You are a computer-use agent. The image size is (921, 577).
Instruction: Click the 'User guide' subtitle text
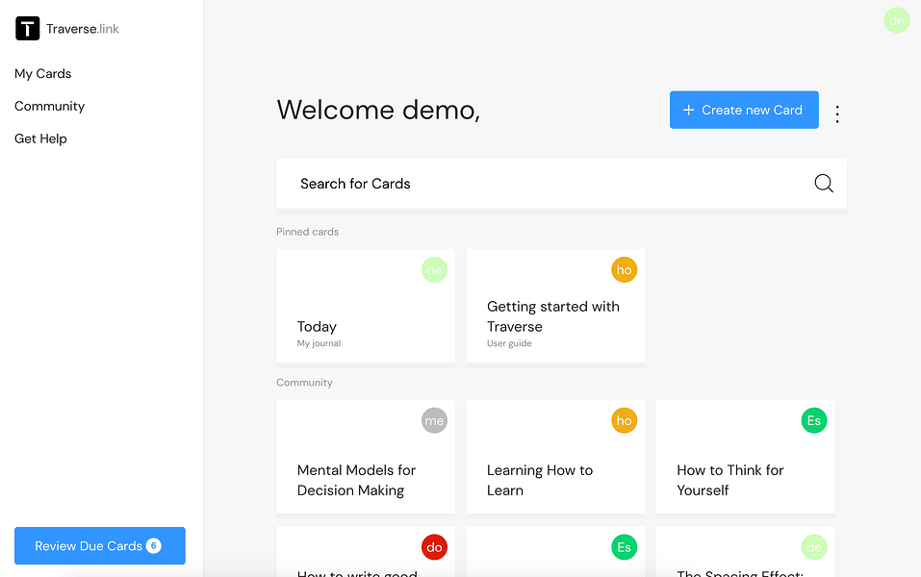point(509,343)
